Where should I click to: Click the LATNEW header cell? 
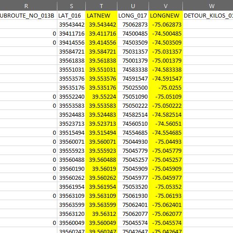click(x=101, y=15)
